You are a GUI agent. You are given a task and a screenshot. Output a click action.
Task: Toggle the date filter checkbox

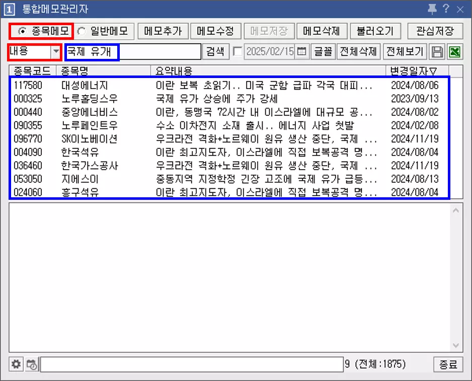point(238,51)
